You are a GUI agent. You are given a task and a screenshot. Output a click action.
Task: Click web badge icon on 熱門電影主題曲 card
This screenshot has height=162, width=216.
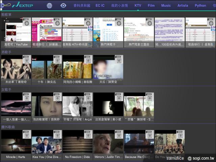(x=150, y=22)
